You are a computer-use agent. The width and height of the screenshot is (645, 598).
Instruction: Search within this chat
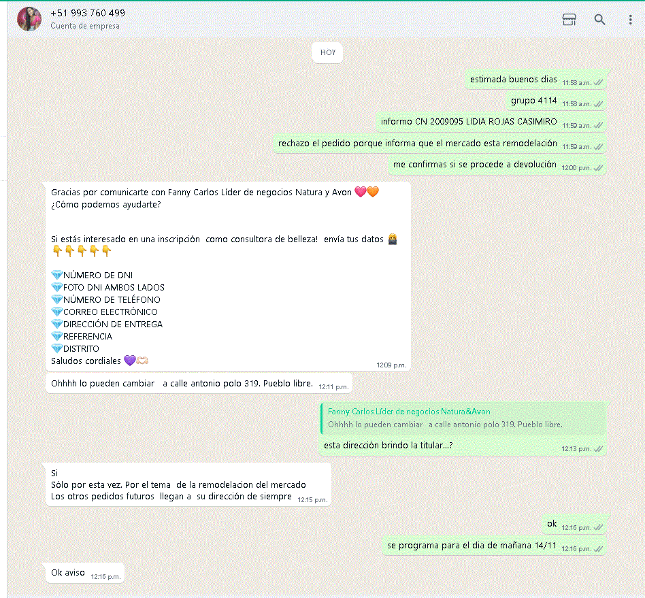click(599, 19)
